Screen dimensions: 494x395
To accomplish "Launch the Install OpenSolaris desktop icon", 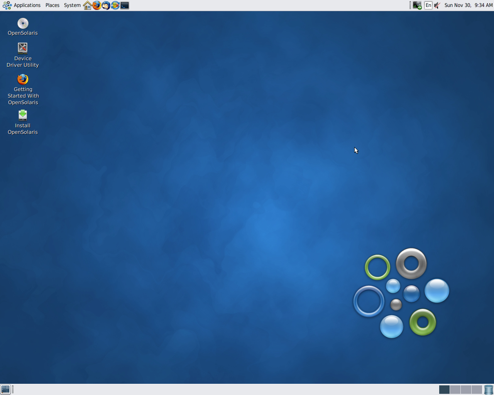I will (22, 115).
